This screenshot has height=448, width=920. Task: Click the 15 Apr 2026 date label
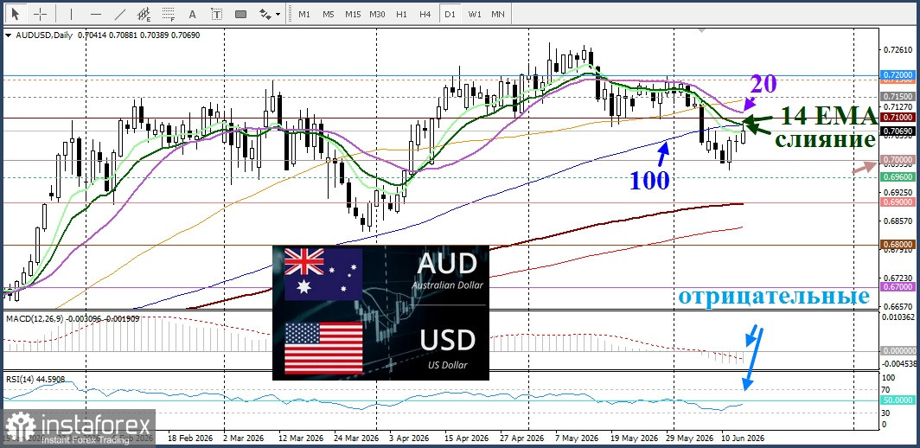point(466,438)
